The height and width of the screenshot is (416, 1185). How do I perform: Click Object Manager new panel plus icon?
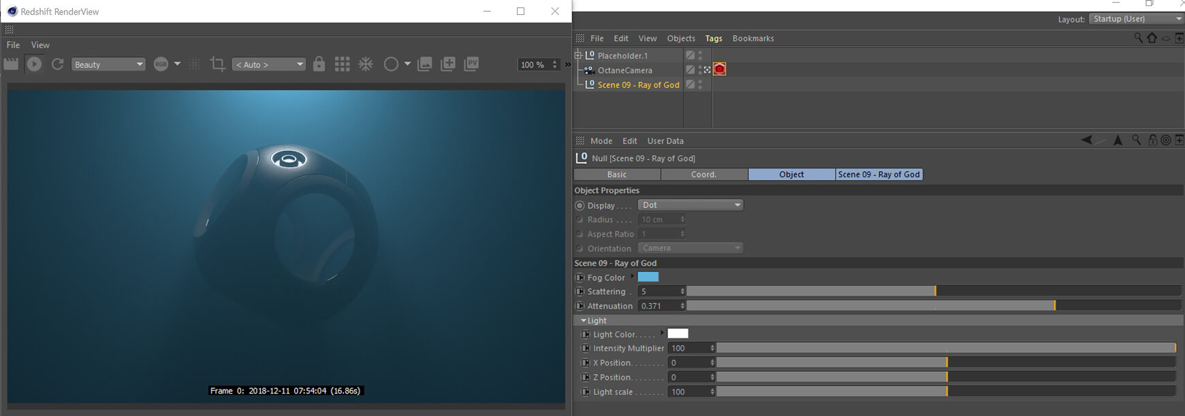coord(1180,38)
